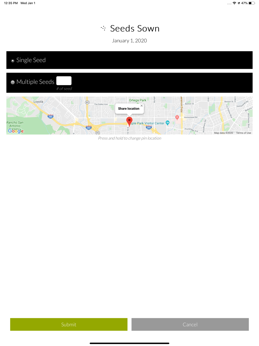Select the Multiple Seeds radio button
This screenshot has width=259, height=346.
click(13, 82)
